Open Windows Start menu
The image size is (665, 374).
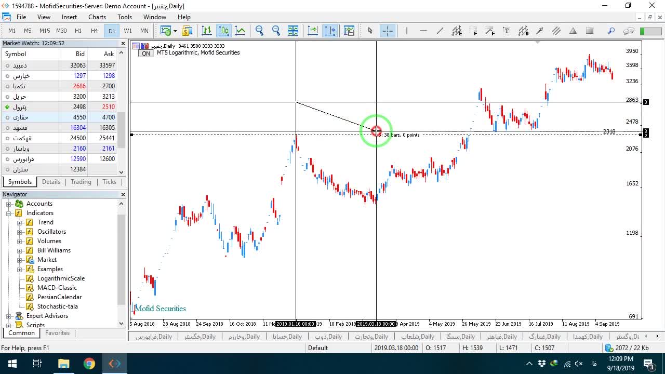[12, 364]
